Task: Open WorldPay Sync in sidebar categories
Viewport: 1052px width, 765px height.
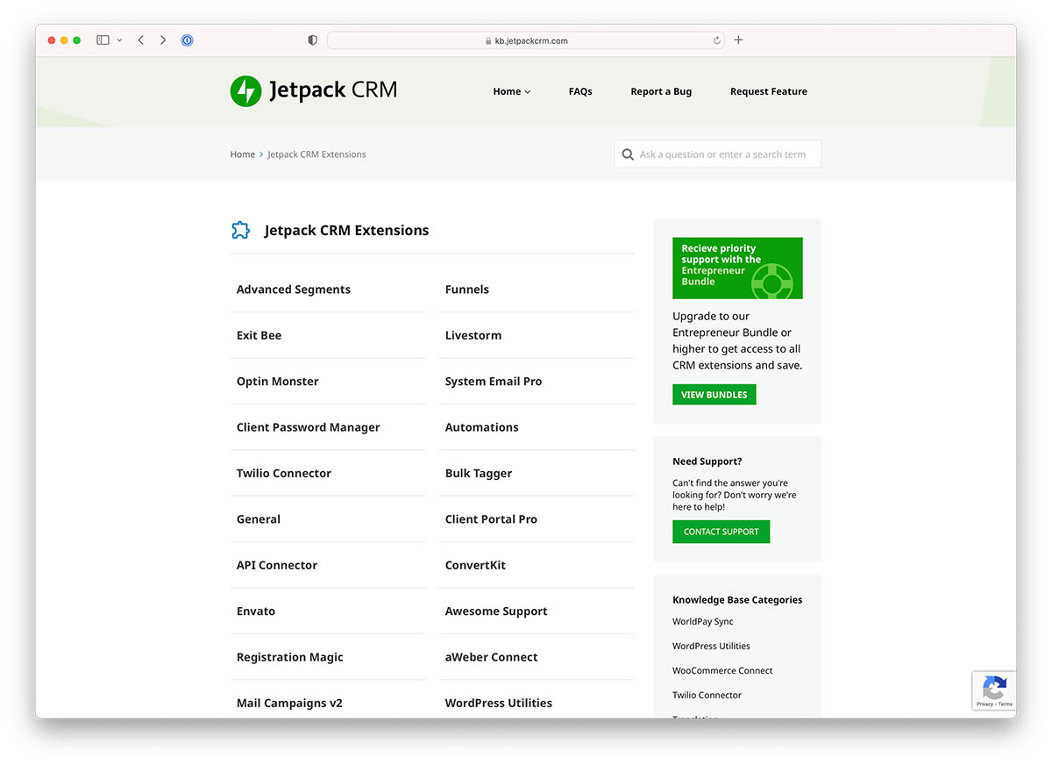Action: pos(703,621)
